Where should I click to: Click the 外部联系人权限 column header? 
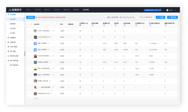pos(84,24)
